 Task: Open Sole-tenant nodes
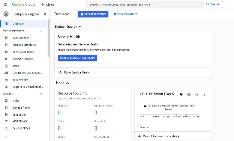[23, 52]
